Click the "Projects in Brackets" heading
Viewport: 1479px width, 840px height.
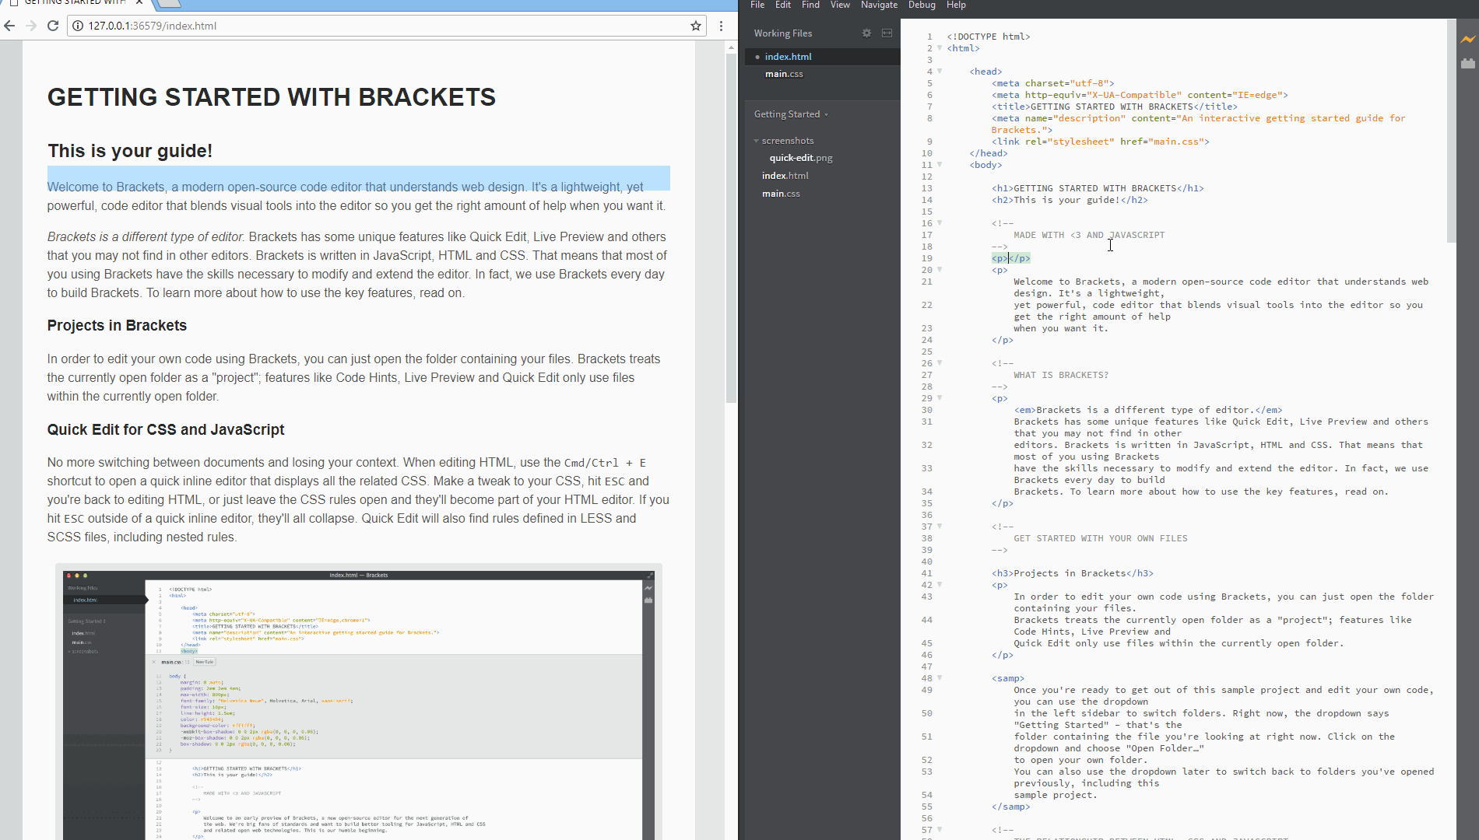tap(117, 325)
